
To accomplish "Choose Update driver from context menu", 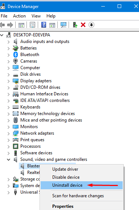I will (x=82, y=169).
